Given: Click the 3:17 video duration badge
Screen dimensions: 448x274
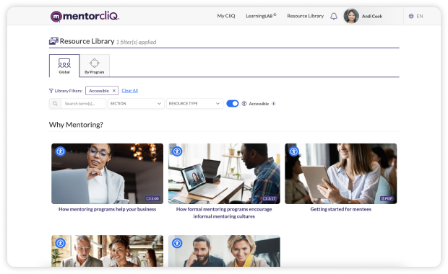Looking at the screenshot, I should coord(269,198).
